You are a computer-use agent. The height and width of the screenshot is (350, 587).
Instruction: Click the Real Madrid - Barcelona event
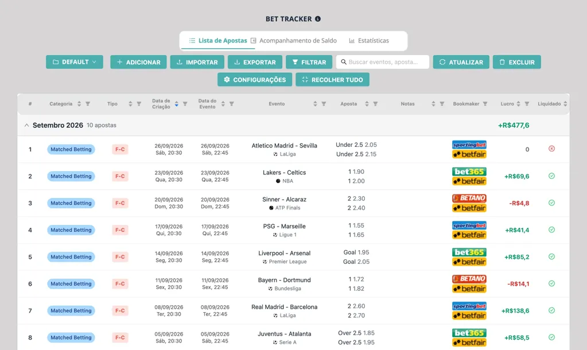(285, 307)
